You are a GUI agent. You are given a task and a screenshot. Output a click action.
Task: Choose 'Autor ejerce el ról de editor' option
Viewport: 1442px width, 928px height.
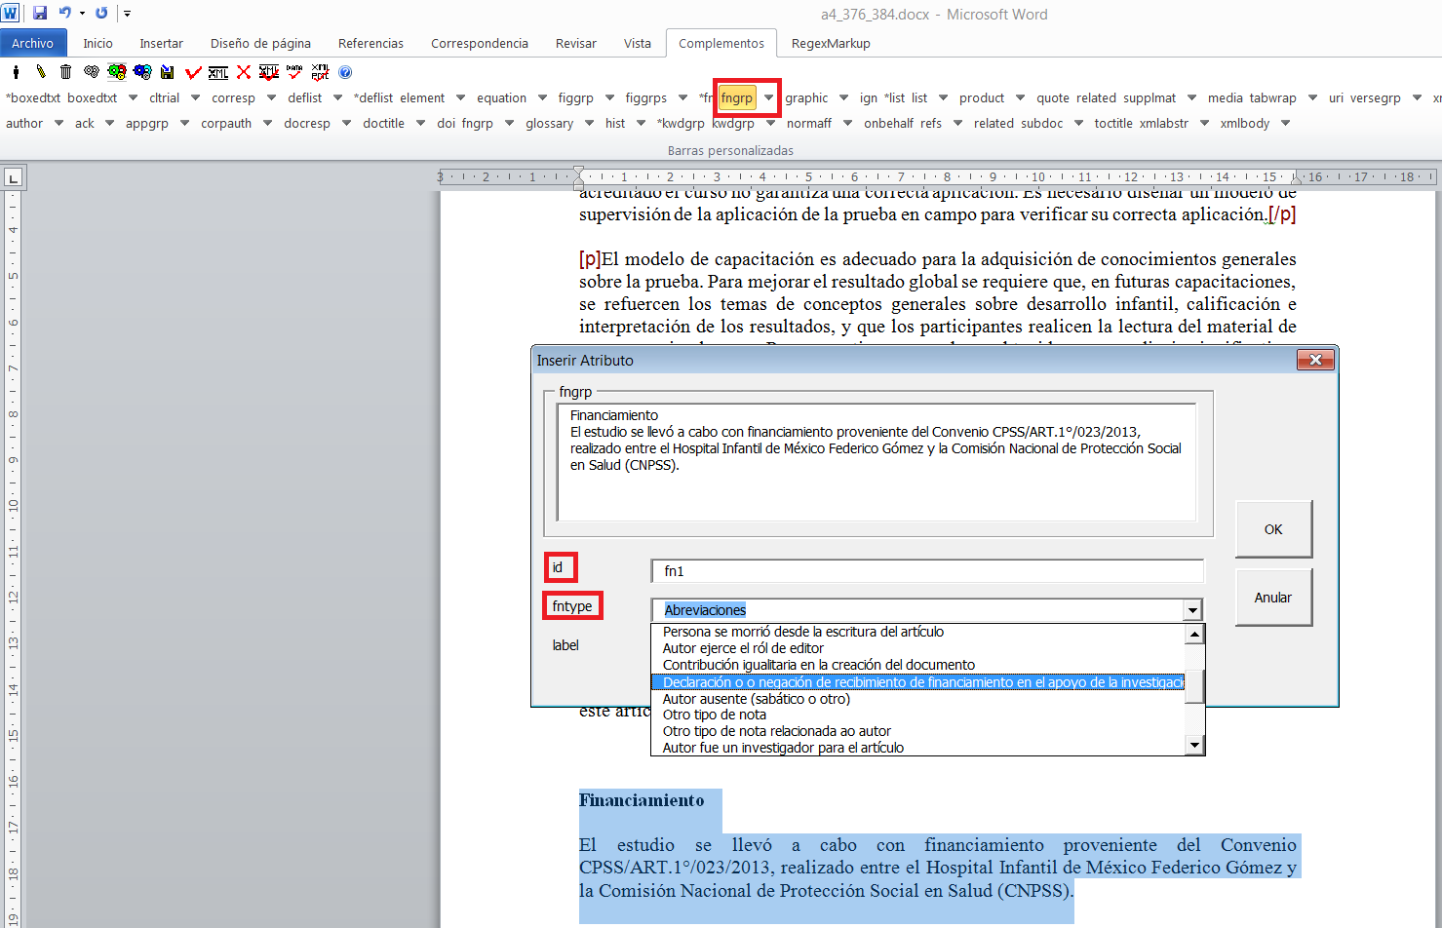(743, 648)
